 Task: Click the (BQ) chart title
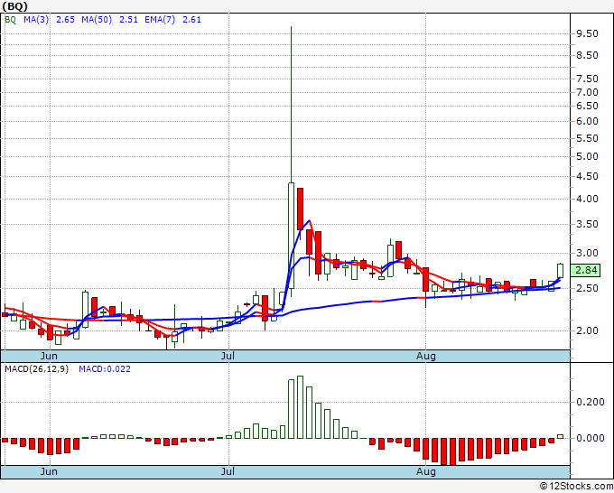click(14, 6)
